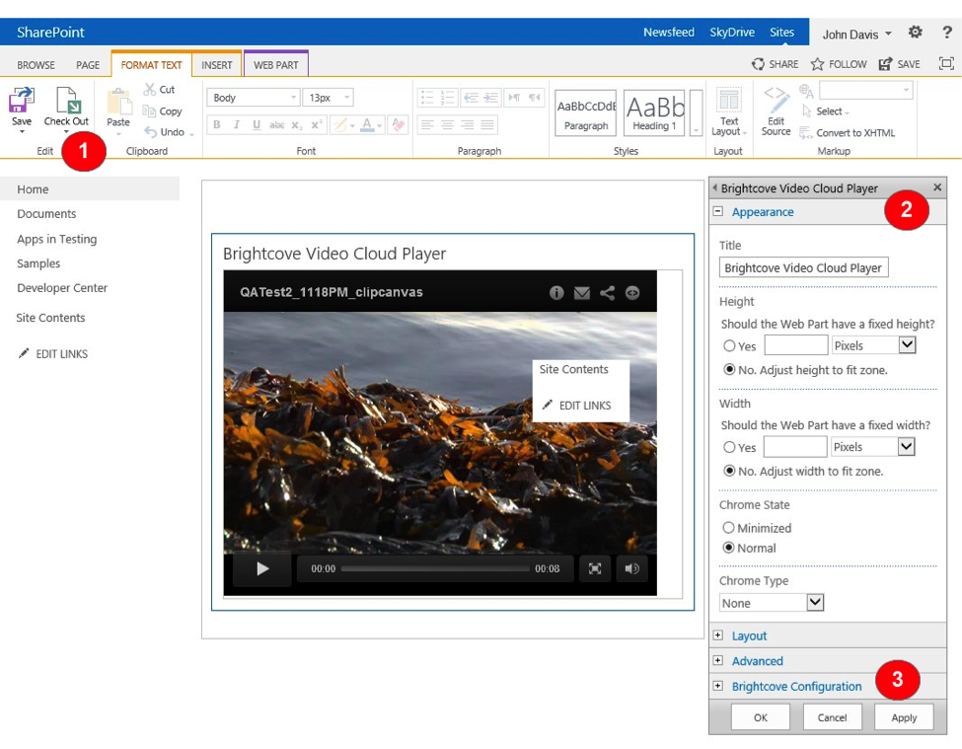962x749 pixels.
Task: Open the Chrome Type dropdown
Action: click(814, 602)
